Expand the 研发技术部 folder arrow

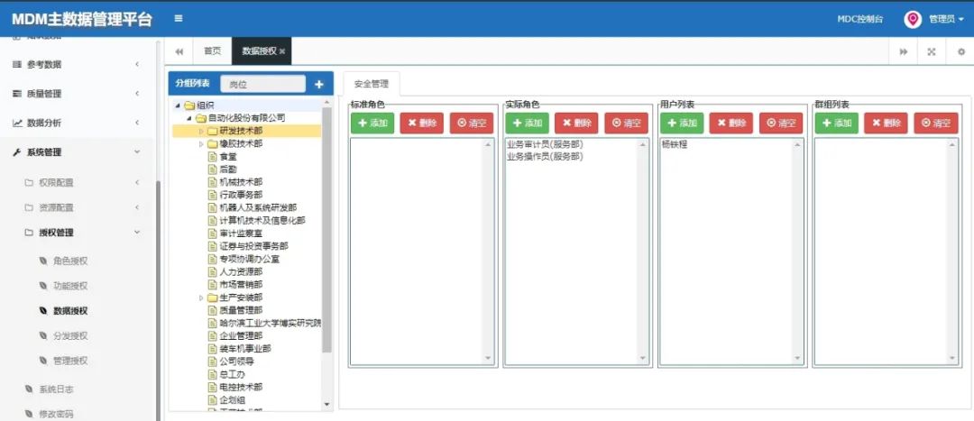click(200, 131)
